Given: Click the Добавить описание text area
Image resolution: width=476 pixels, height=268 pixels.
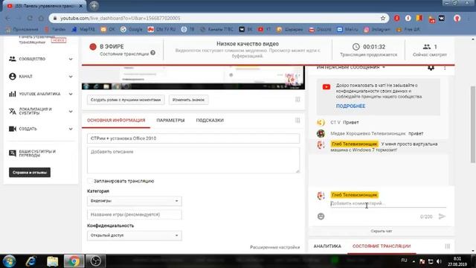Looking at the screenshot, I should (x=193, y=160).
